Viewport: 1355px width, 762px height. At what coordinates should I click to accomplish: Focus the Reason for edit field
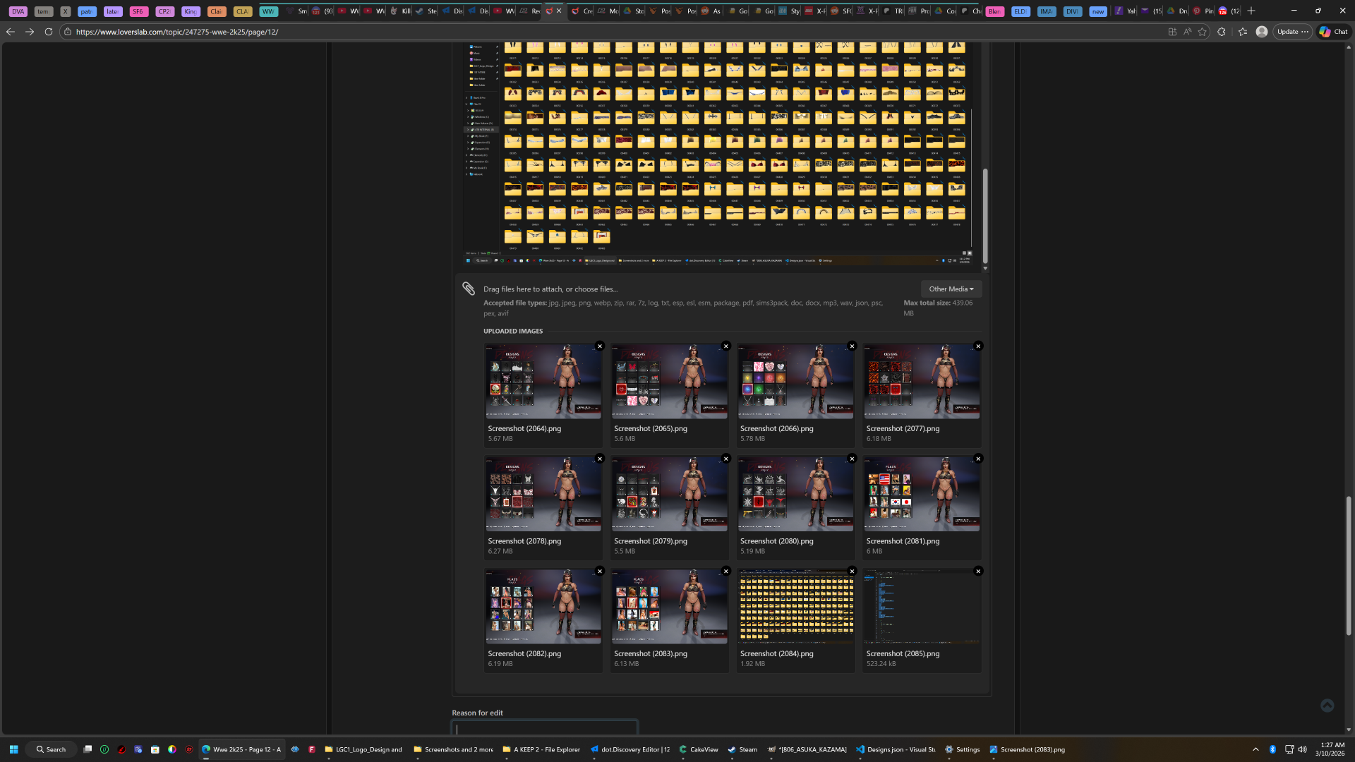click(544, 728)
